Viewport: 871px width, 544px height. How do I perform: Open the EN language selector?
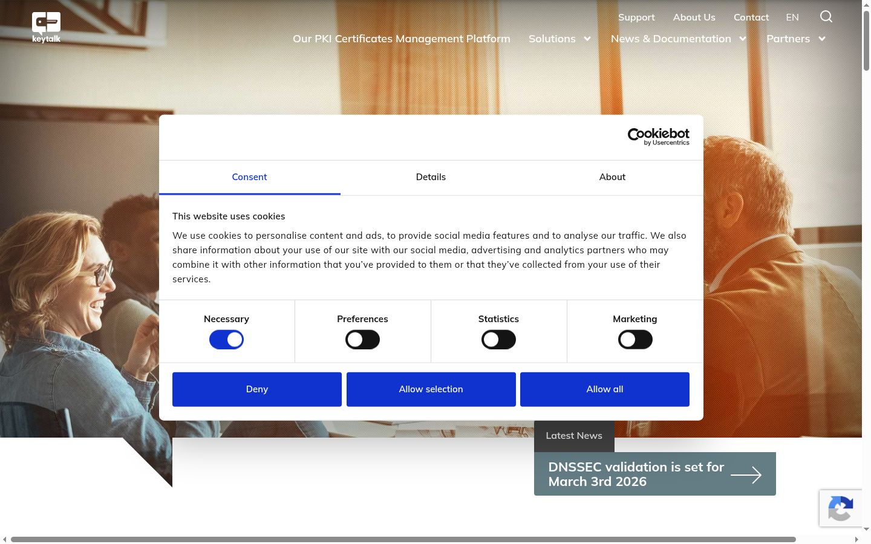pyautogui.click(x=792, y=18)
